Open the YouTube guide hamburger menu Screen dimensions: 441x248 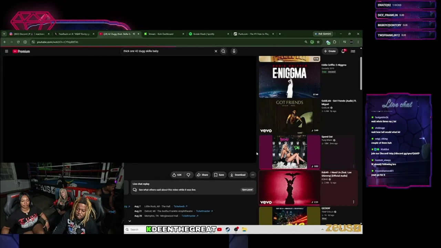point(7,51)
